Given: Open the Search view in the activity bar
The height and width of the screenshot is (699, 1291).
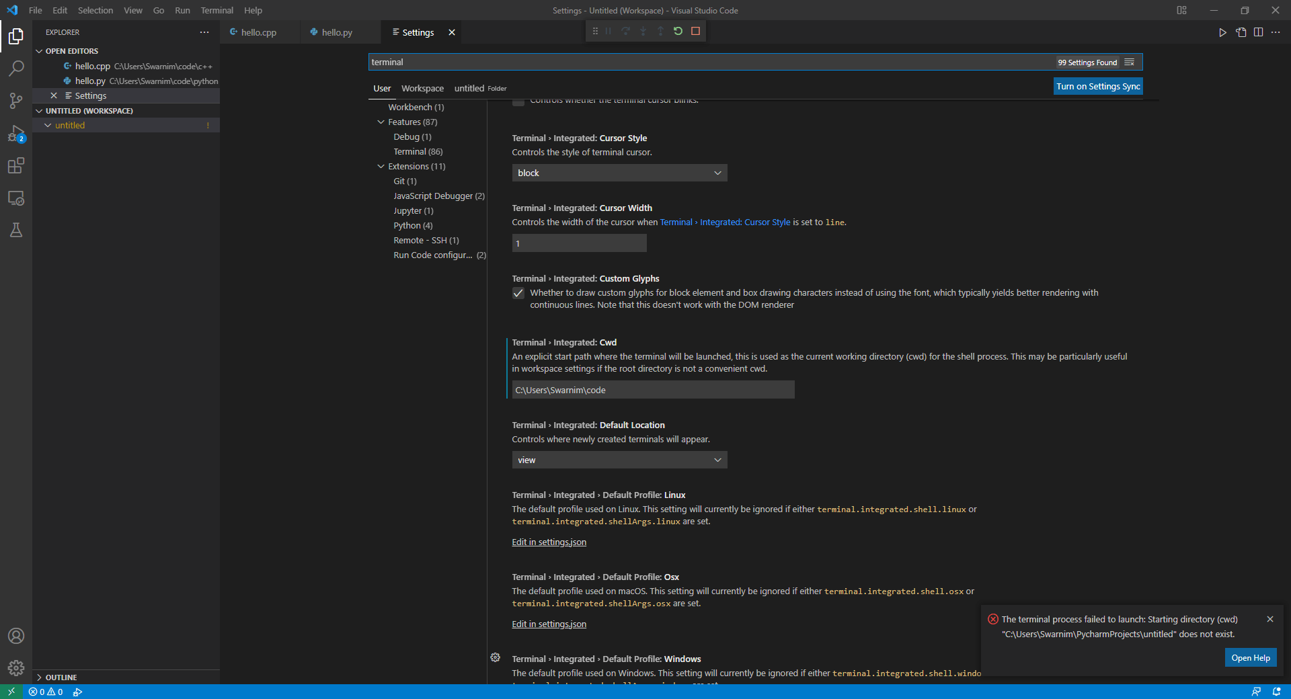Looking at the screenshot, I should pos(16,68).
